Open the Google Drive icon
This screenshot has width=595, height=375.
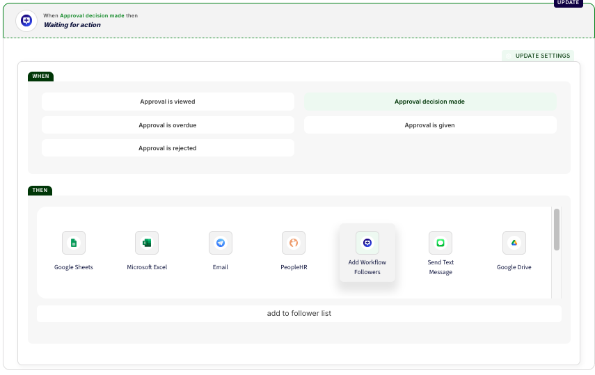pos(514,243)
